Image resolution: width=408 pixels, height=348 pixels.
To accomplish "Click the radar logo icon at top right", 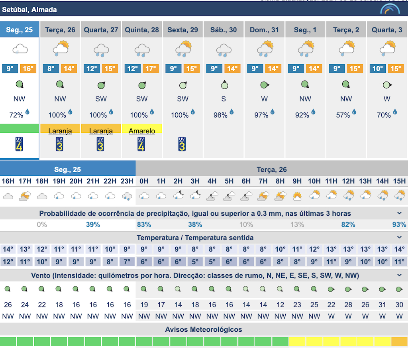I will pos(390,9).
